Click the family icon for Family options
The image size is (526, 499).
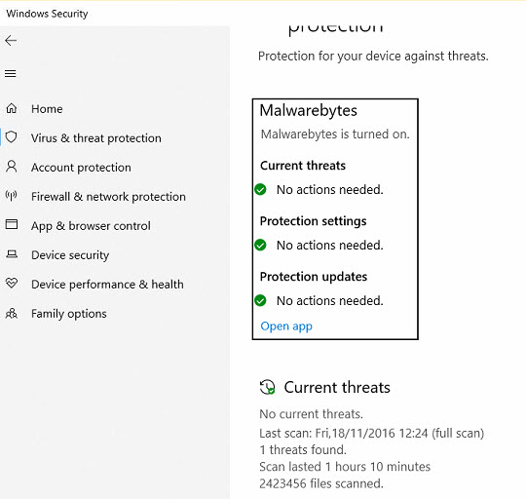12,313
